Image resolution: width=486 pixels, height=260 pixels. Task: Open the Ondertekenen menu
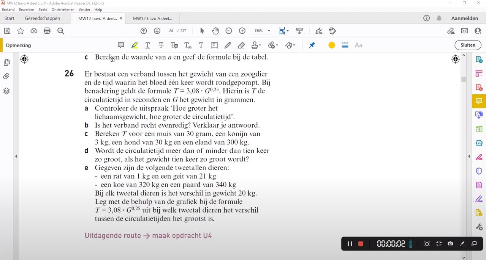pyautogui.click(x=63, y=9)
